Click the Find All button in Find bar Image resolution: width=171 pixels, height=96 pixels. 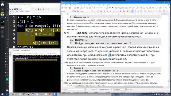tap(94, 90)
